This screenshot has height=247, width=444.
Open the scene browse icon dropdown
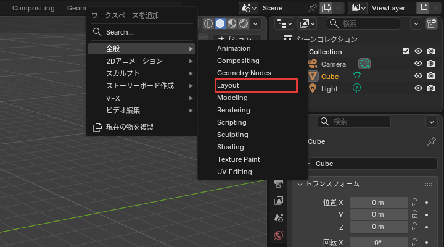coord(249,8)
